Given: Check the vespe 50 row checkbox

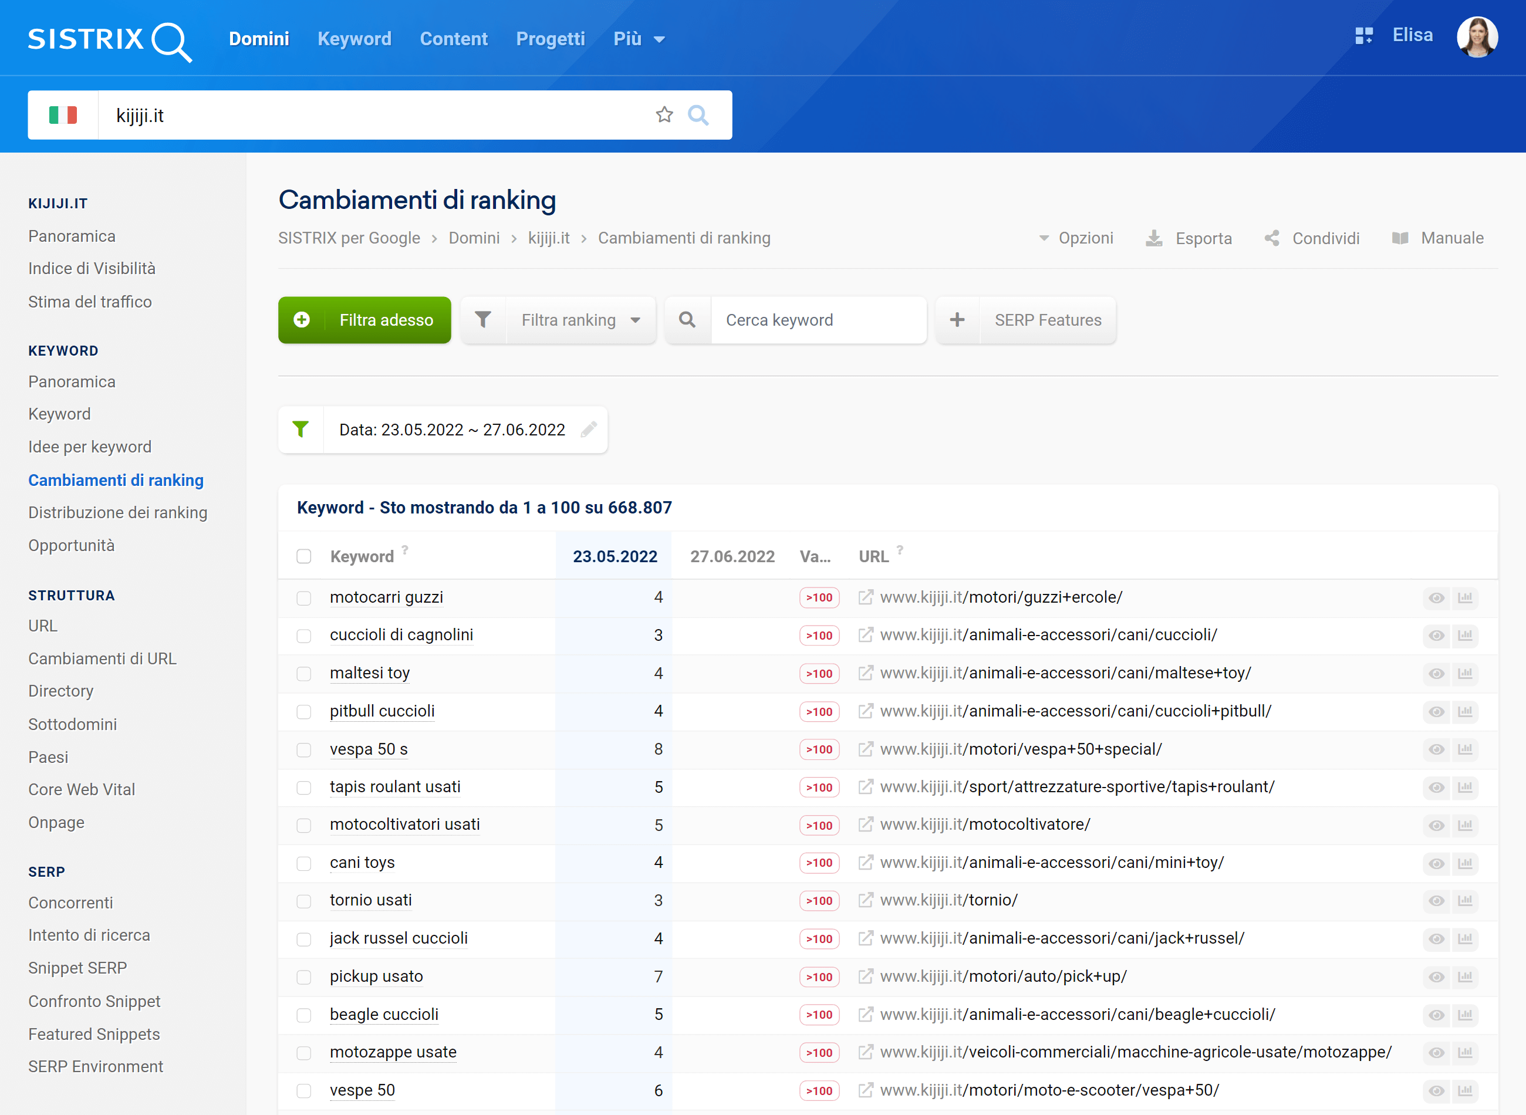Looking at the screenshot, I should (x=303, y=1091).
